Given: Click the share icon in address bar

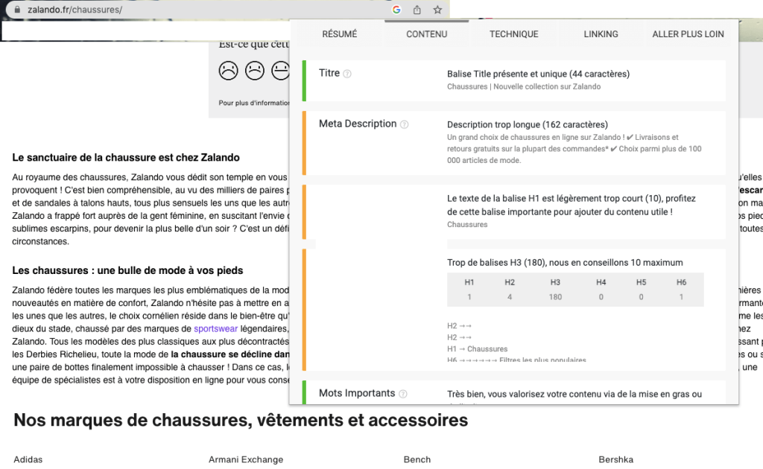Looking at the screenshot, I should (x=417, y=9).
